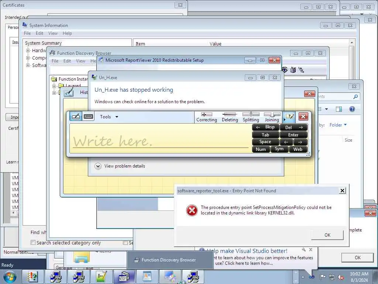Expand View problem details chevron
Image resolution: width=378 pixels, height=284 pixels.
pos(98,166)
